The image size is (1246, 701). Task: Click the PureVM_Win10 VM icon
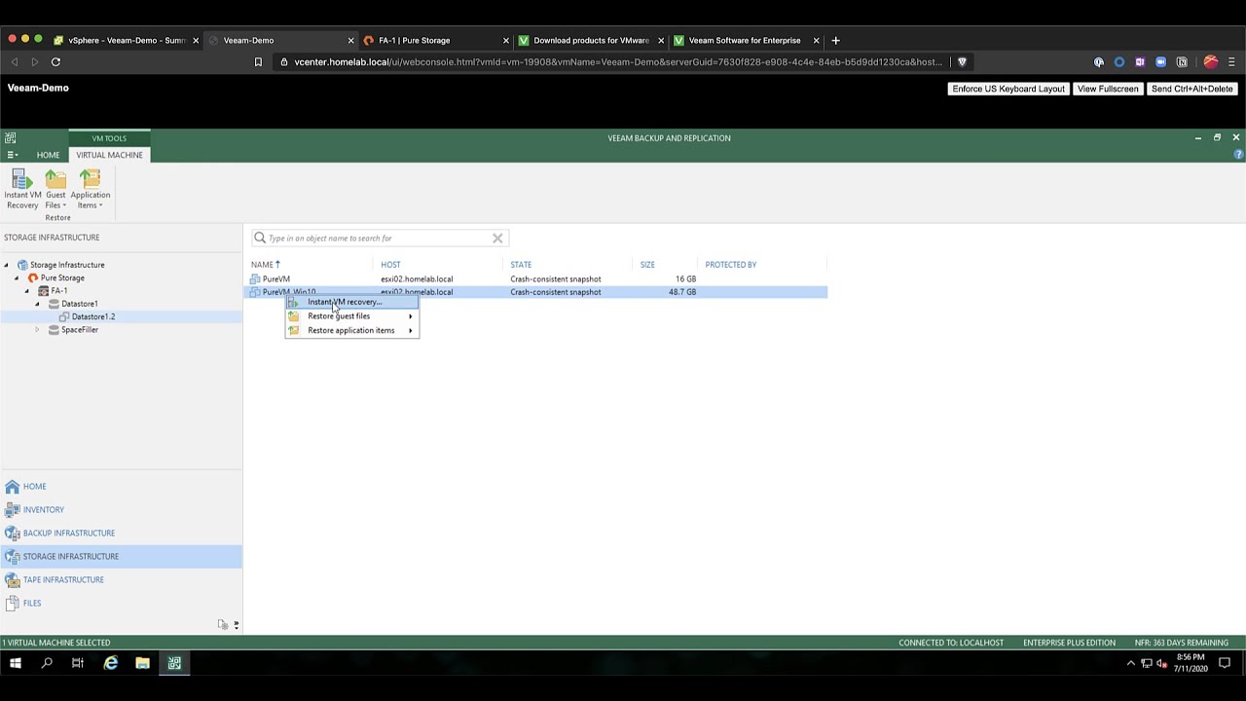pyautogui.click(x=255, y=292)
